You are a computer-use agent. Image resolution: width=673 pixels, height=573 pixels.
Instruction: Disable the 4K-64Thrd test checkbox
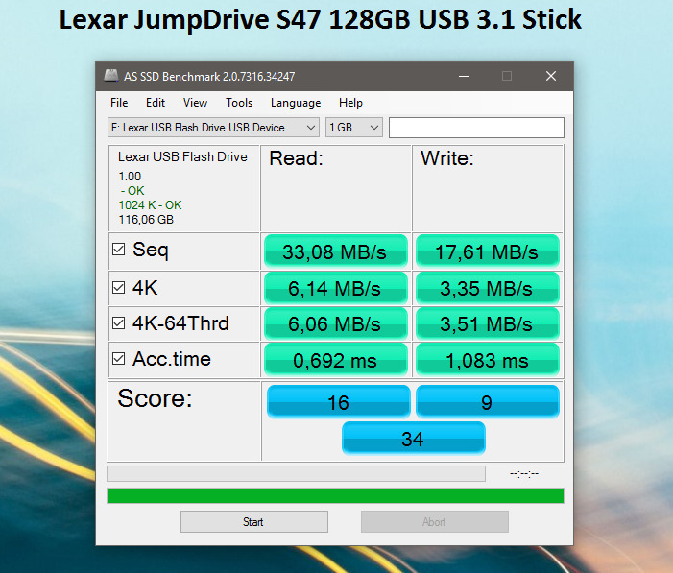point(118,323)
